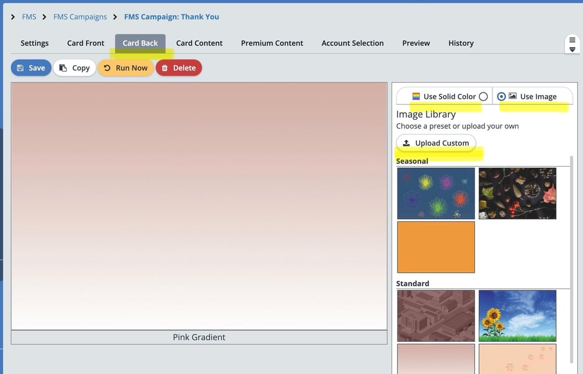The image size is (583, 374).
Task: Select the isometric city buildings image
Action: point(436,316)
